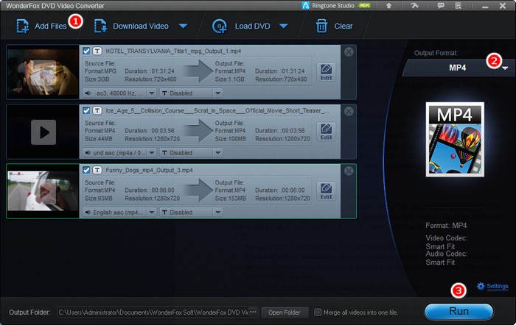Viewport: 516px width, 325px height.
Task: Uncheck the Ice_Age_5 video checkbox
Action: coord(86,110)
